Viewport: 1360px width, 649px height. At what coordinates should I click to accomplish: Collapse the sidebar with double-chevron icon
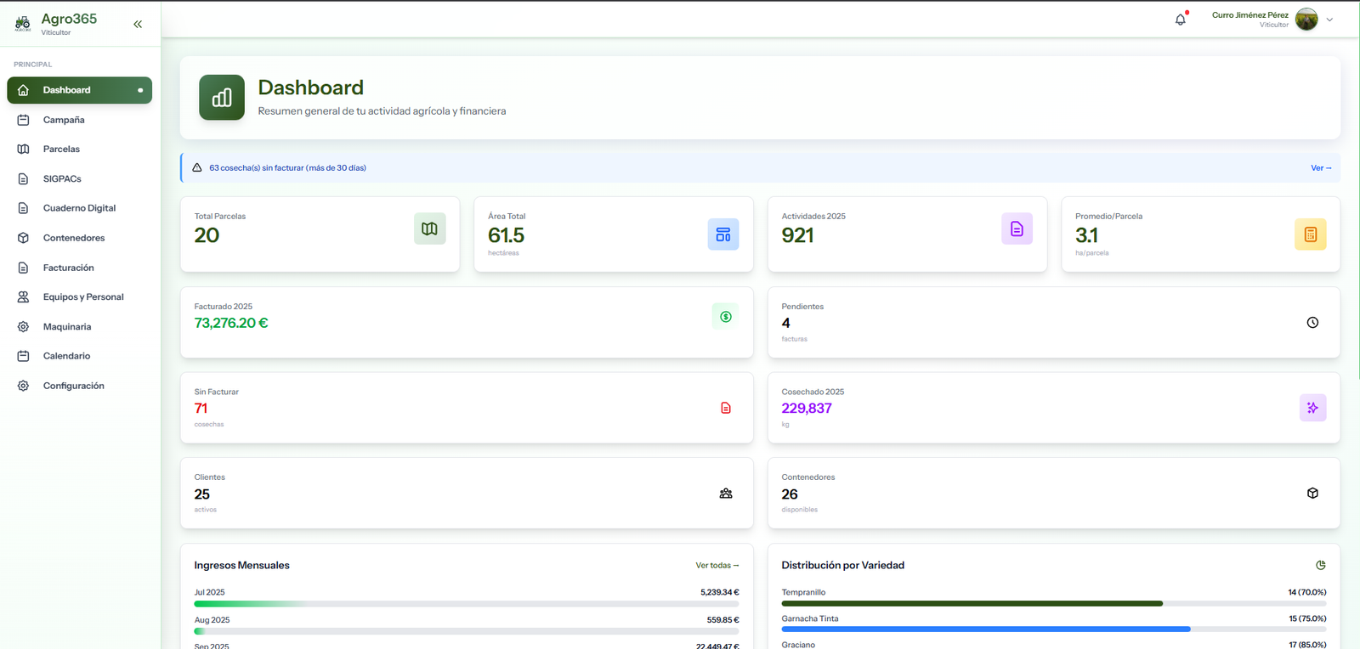coord(138,25)
